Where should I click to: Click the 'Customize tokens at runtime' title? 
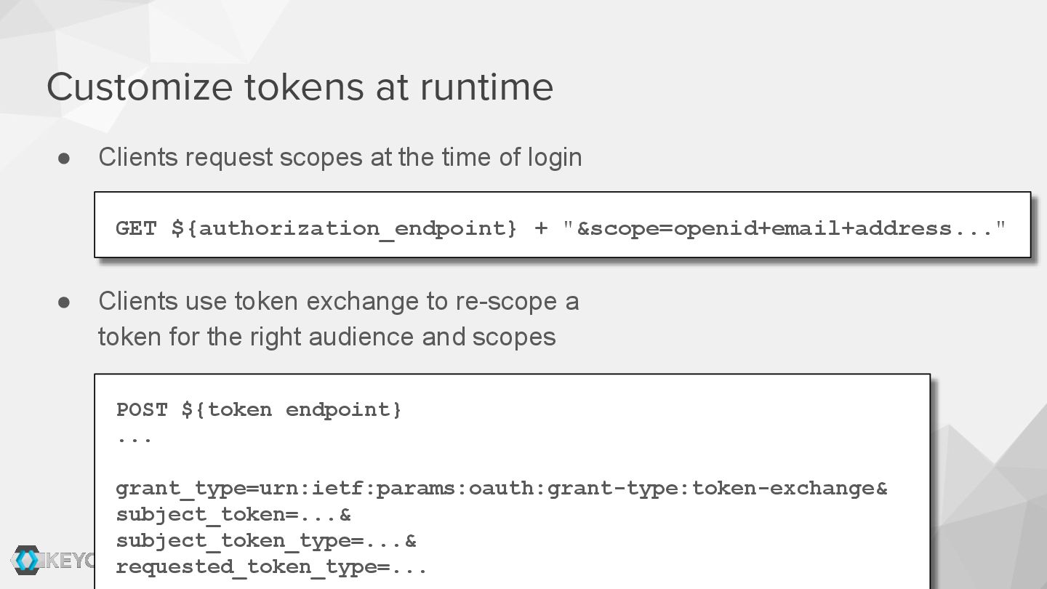tap(300, 87)
